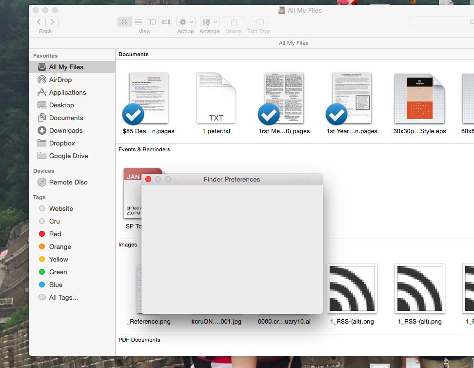Image resolution: width=474 pixels, height=368 pixels.
Task: Filter by the Website tag
Action: click(x=72, y=208)
